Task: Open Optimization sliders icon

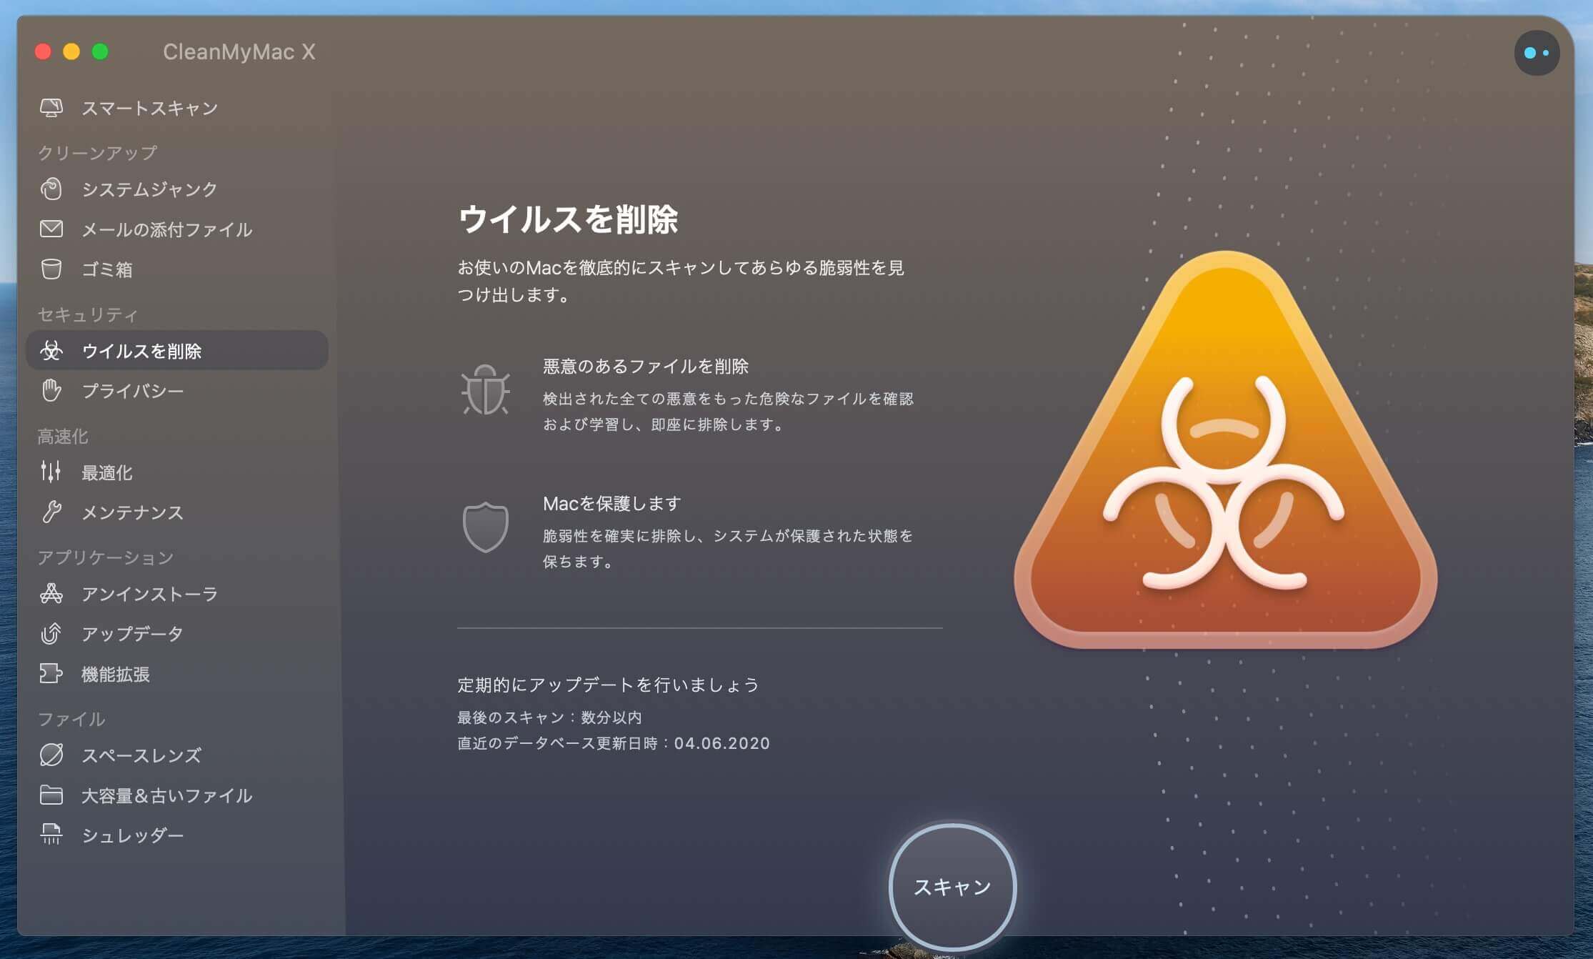Action: click(51, 472)
